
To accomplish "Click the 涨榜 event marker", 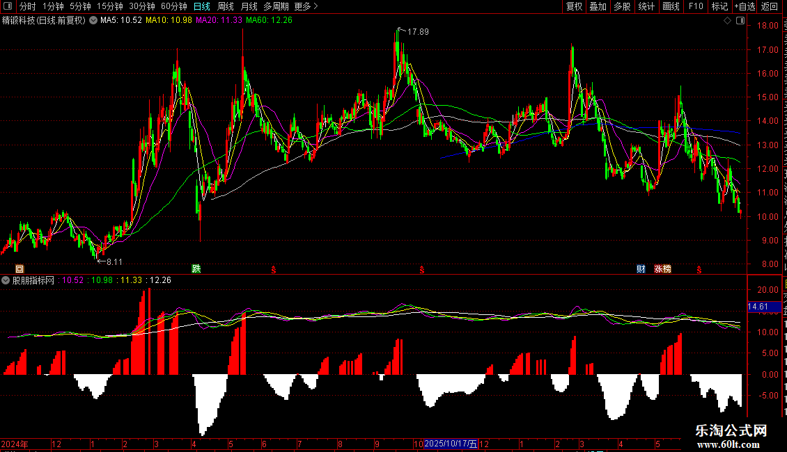I will (x=662, y=269).
